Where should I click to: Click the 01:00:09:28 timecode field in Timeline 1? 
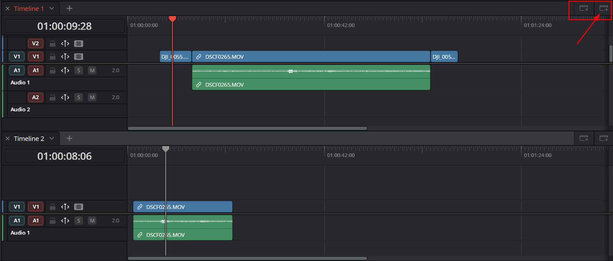(65, 26)
